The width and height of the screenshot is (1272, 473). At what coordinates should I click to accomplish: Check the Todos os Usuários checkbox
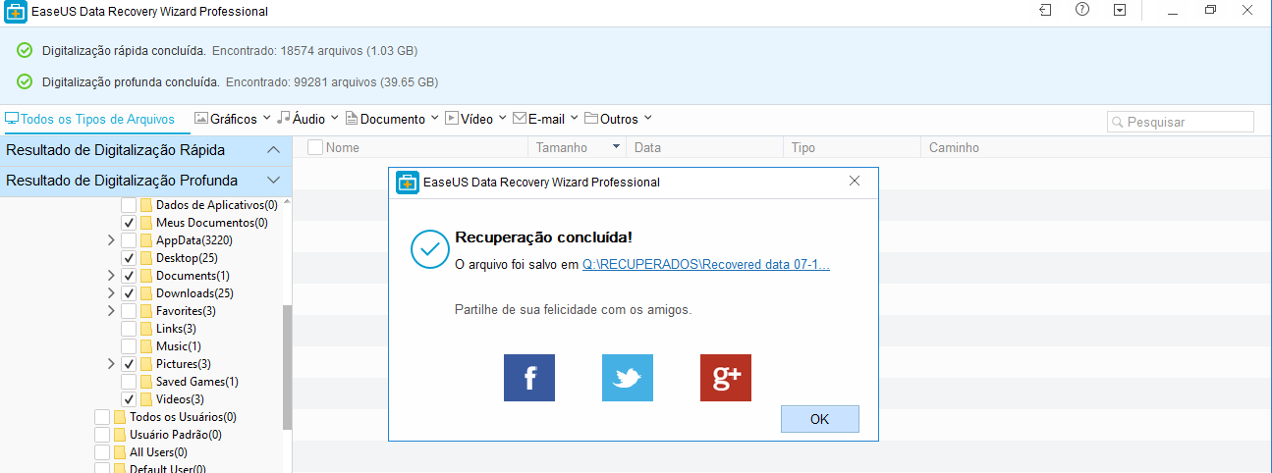102,417
